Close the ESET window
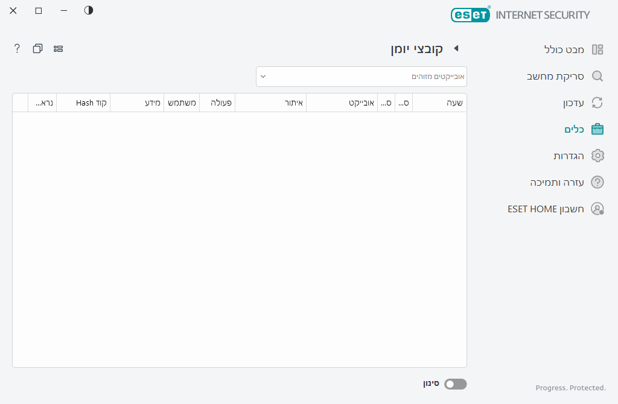Viewport: 618px width, 404px height. point(13,10)
